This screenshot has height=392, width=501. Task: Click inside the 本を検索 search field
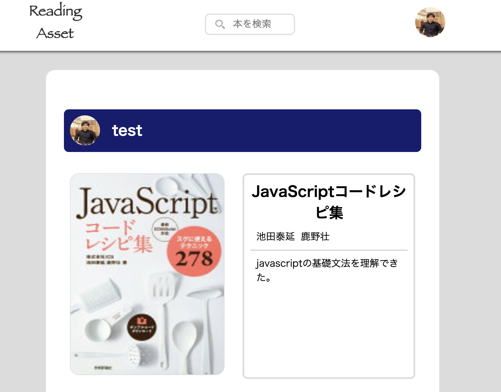[x=257, y=24]
